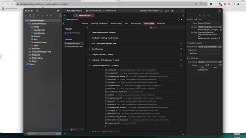Open the Project Format dropdown
246x138 pixels.
point(209,47)
